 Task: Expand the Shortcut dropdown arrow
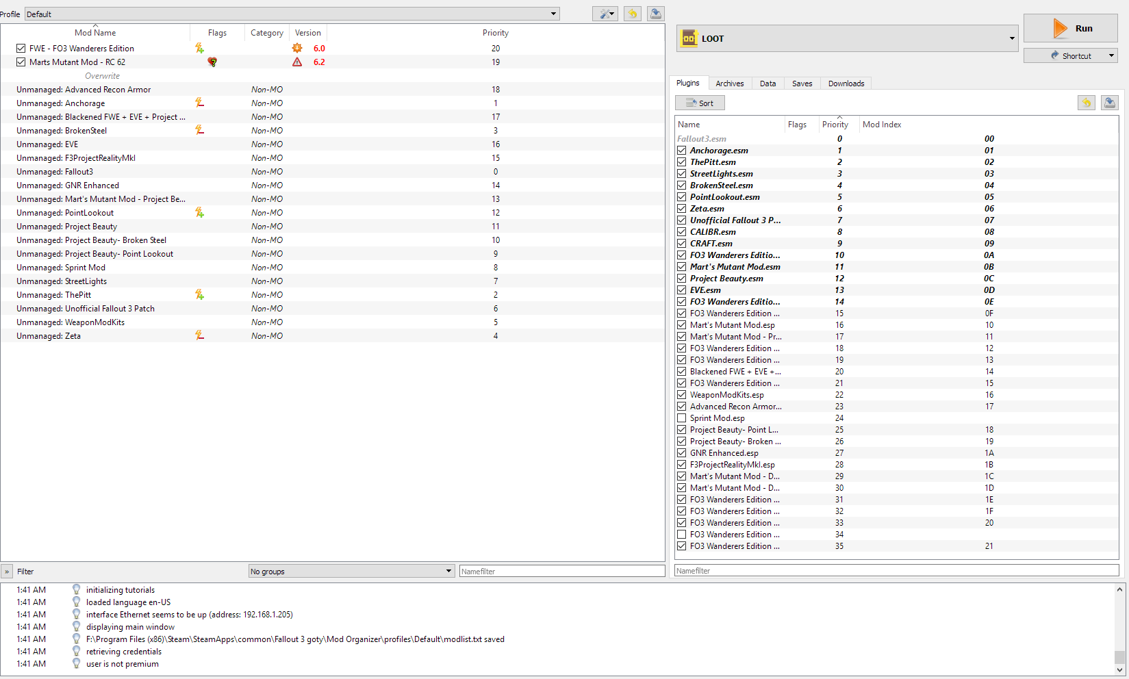1111,55
